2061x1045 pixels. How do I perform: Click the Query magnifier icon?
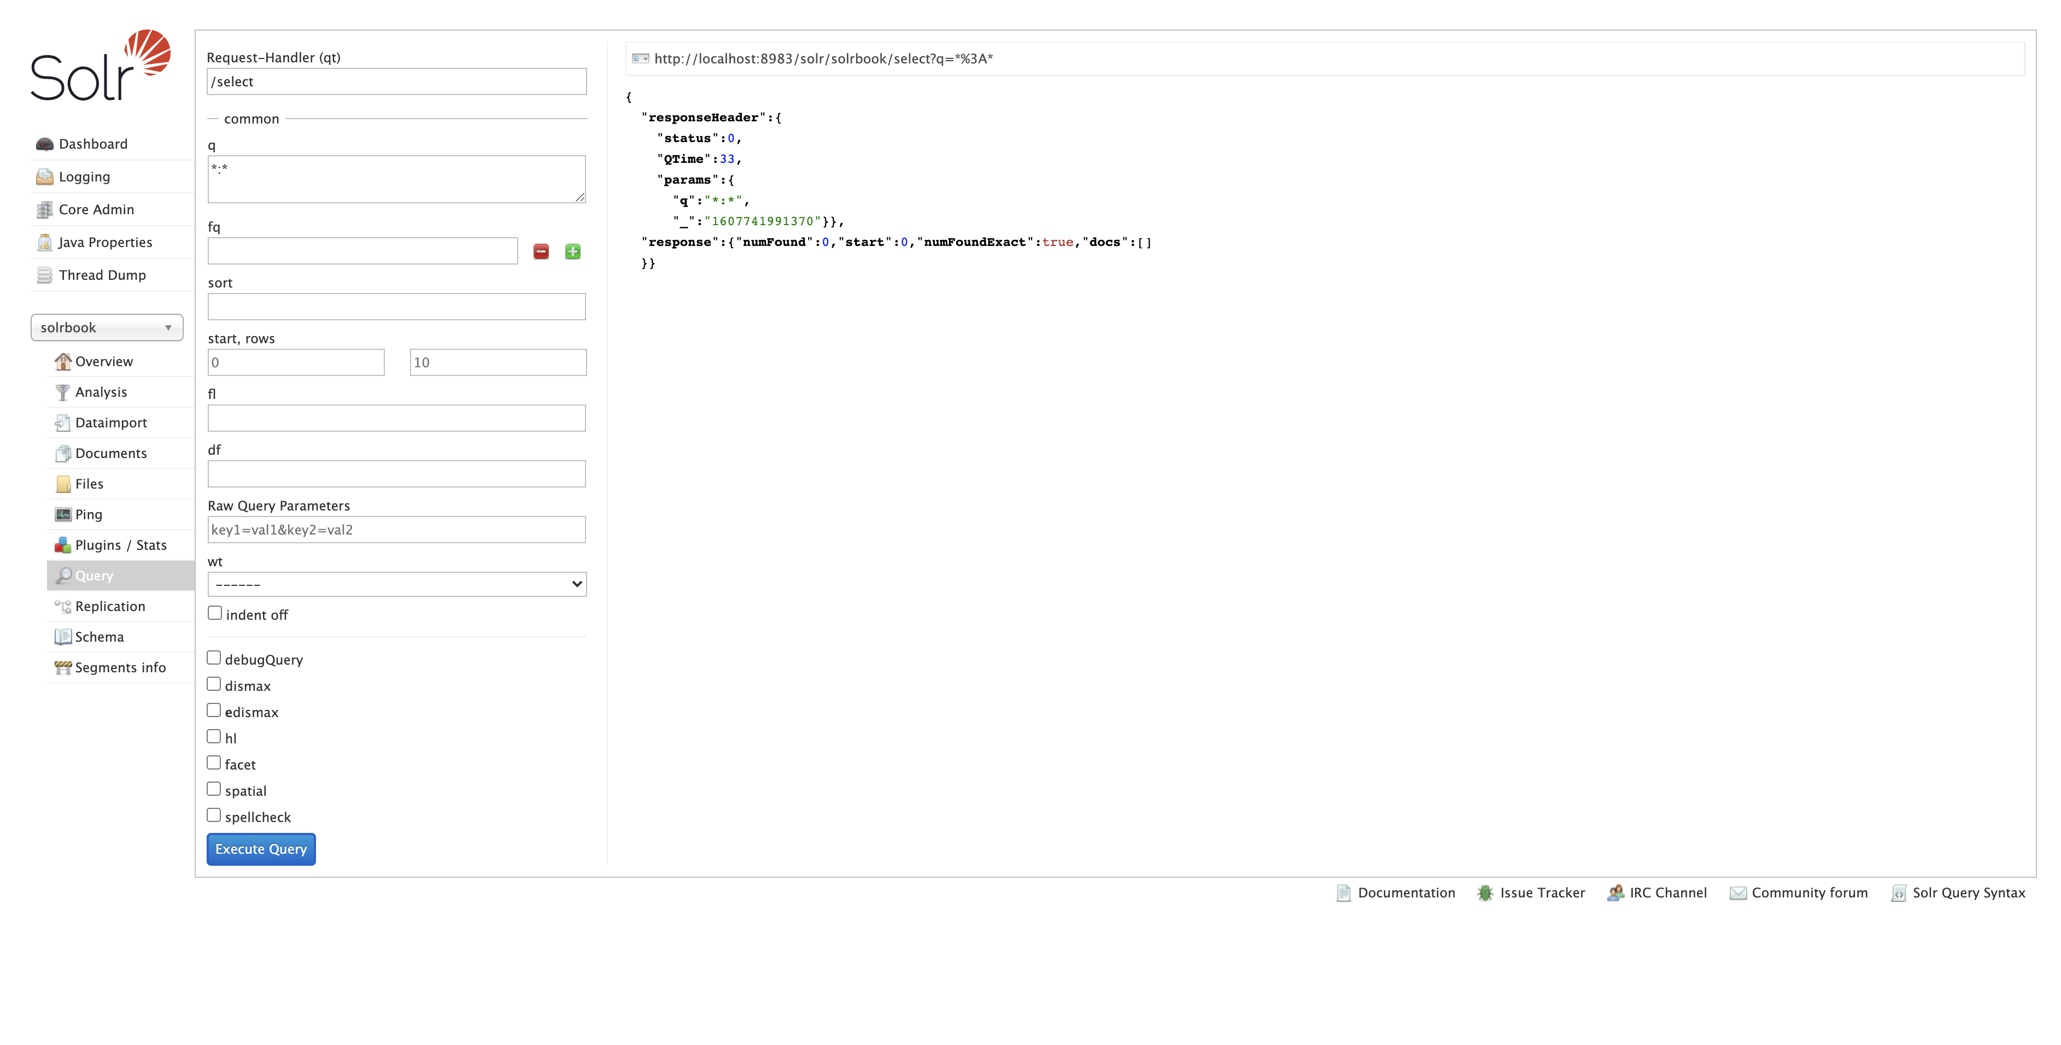(62, 576)
